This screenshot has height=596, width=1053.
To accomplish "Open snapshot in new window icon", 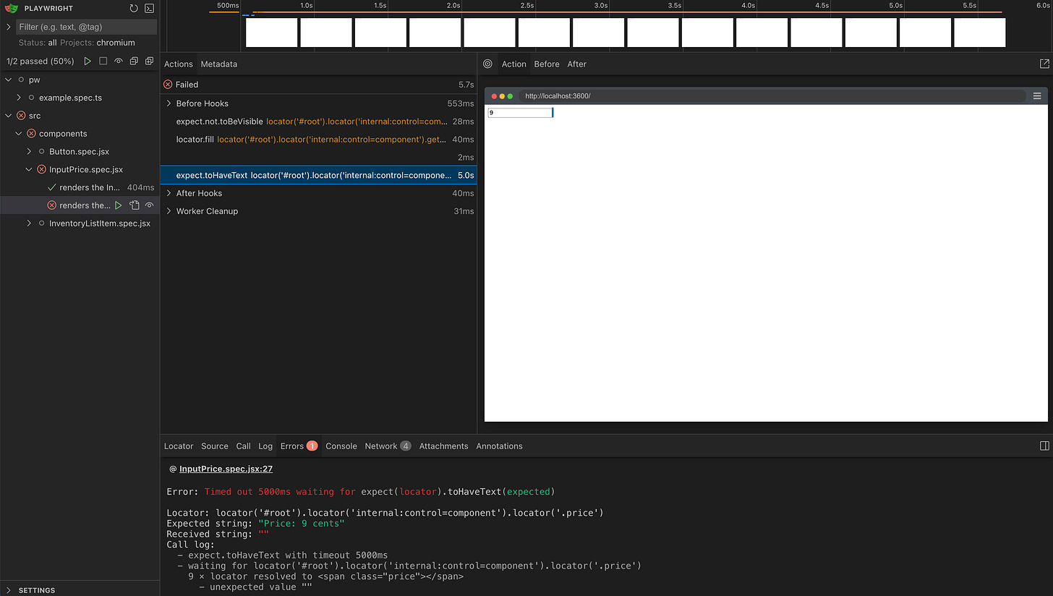I will click(1044, 64).
